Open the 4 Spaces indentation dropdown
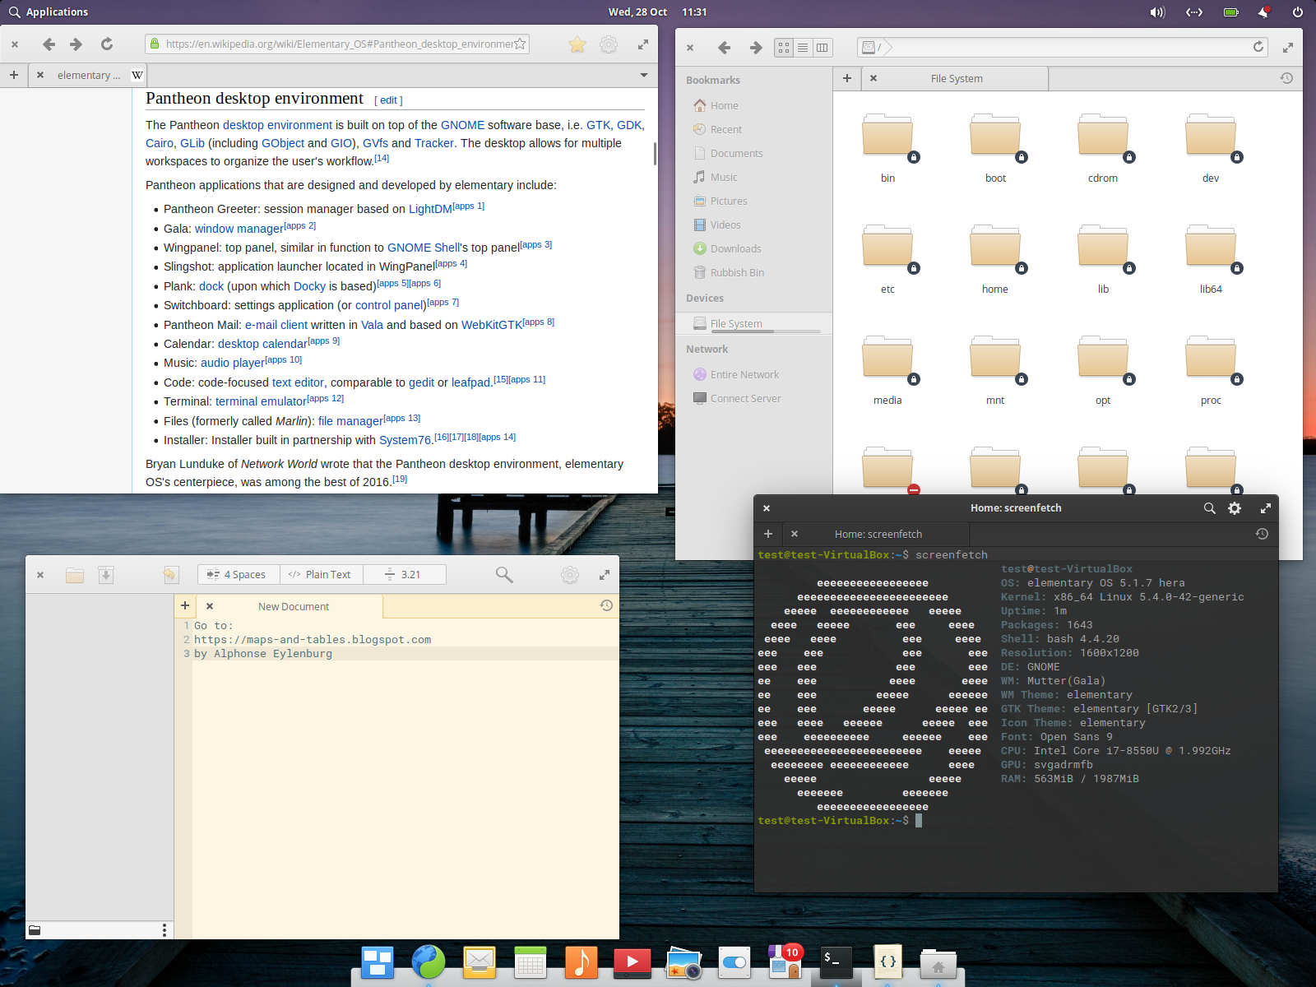Image resolution: width=1316 pixels, height=987 pixels. click(x=238, y=574)
